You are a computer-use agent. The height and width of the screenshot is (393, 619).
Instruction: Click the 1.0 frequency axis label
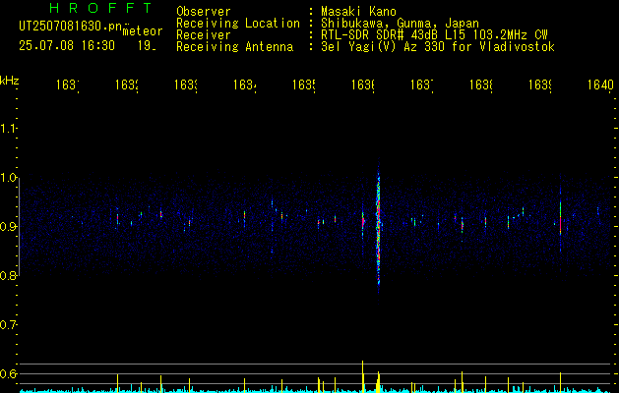(8, 178)
